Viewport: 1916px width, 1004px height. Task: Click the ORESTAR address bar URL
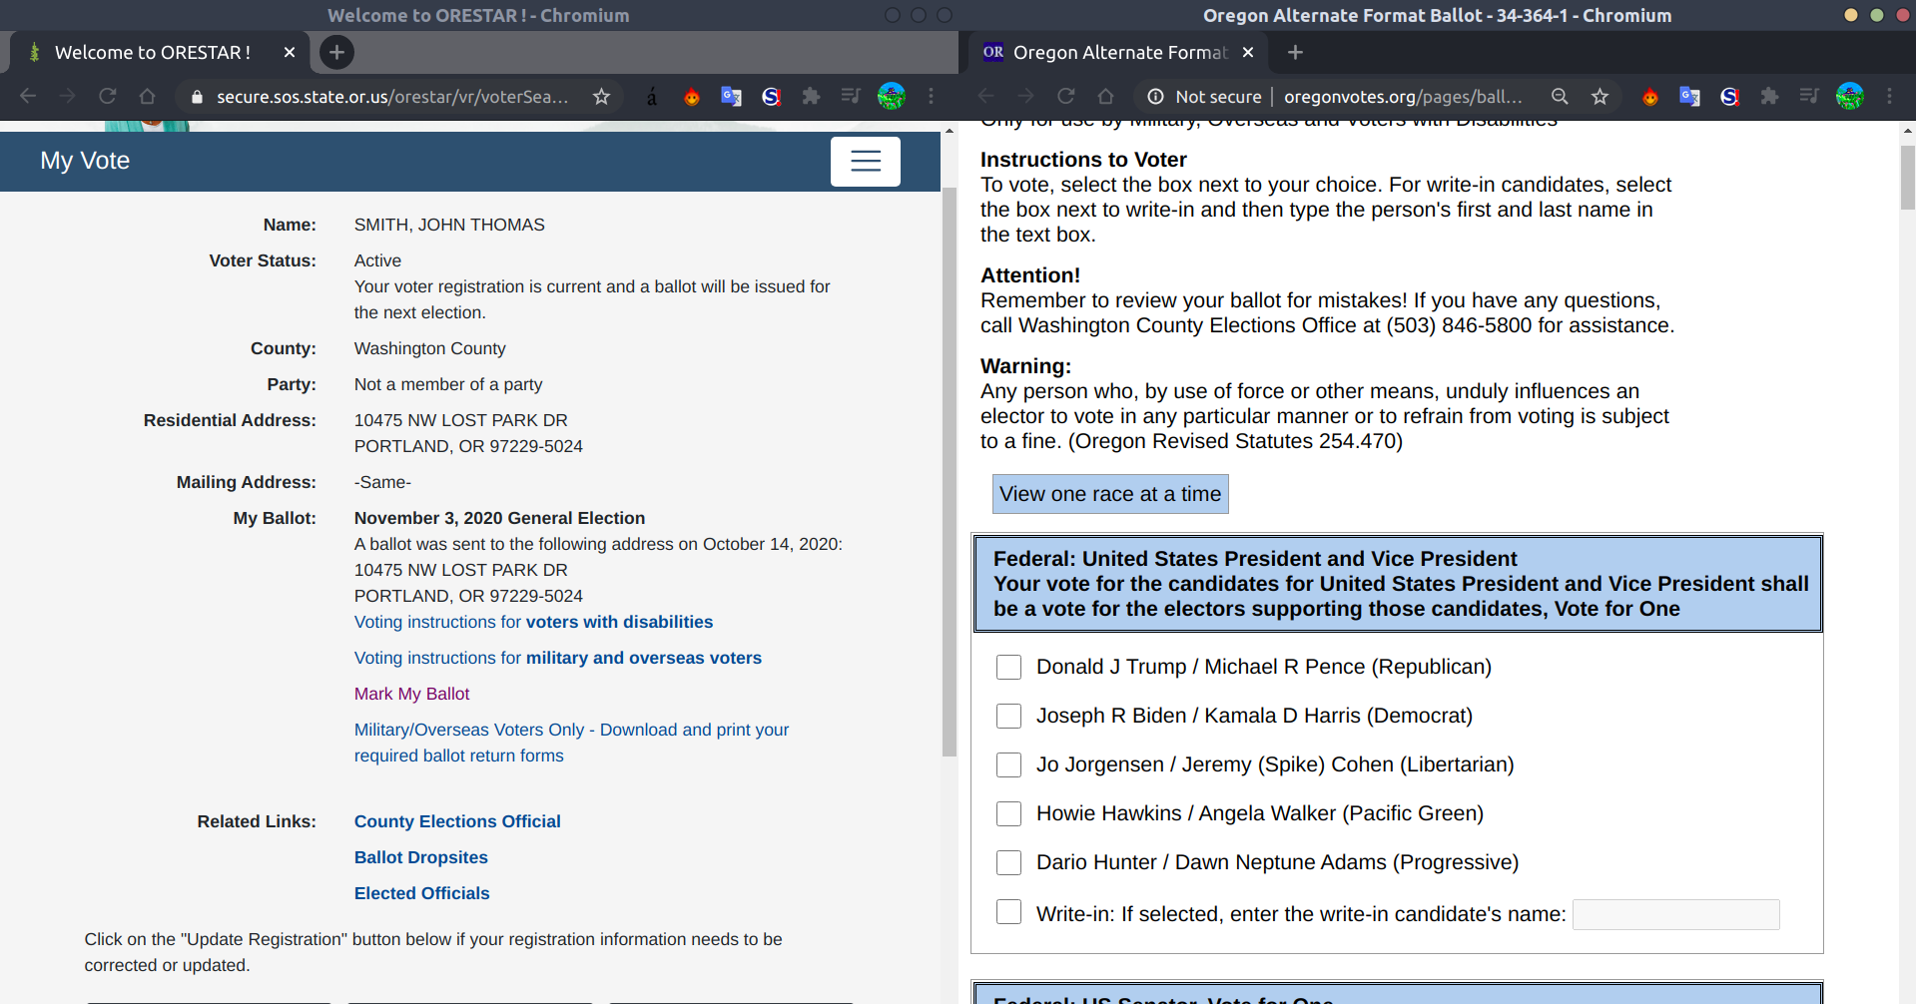392,96
